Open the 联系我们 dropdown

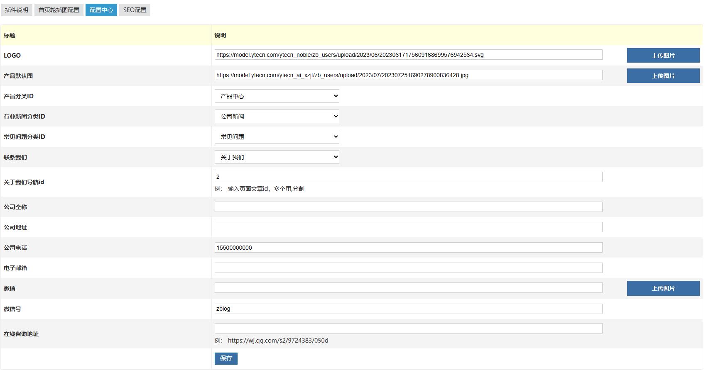[277, 157]
